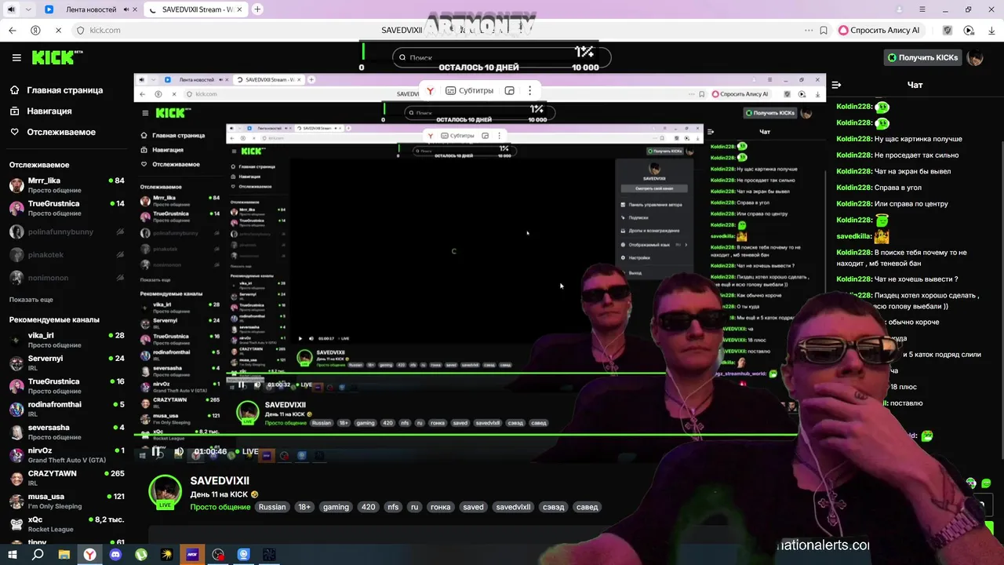The height and width of the screenshot is (565, 1004).
Task: Go back with the browser back arrow
Action: (x=12, y=31)
